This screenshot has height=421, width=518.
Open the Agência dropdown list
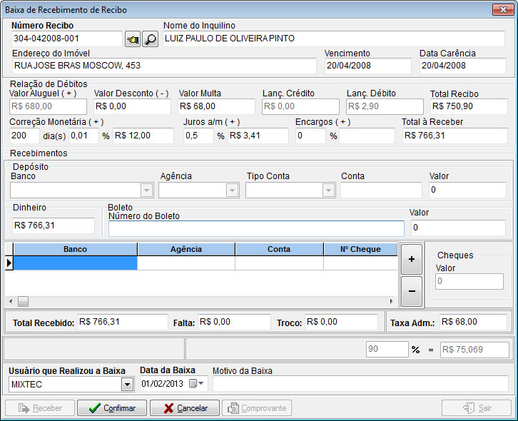[x=232, y=190]
